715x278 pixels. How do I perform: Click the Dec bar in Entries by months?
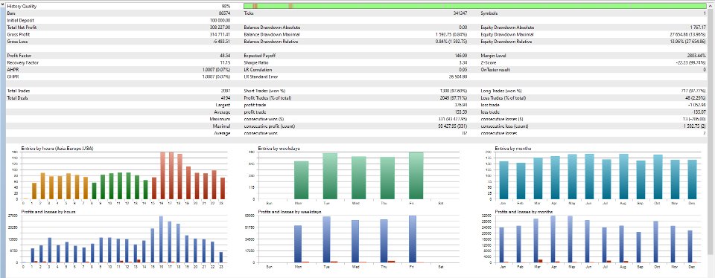pyautogui.click(x=692, y=179)
